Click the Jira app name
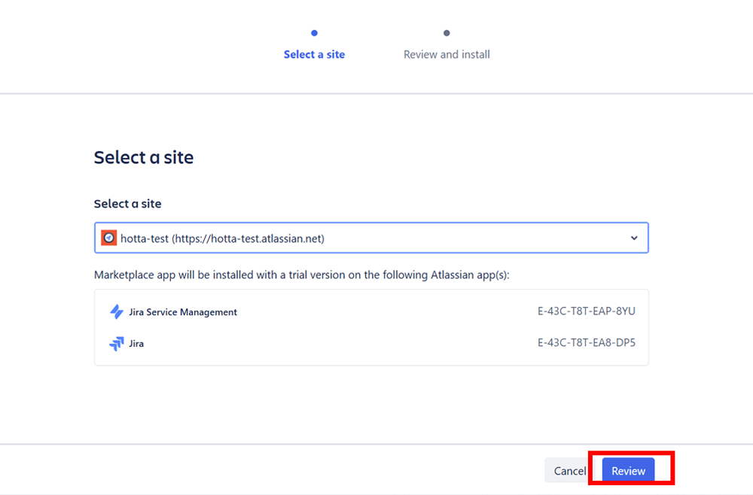Viewport: 753px width, 495px height. pos(136,344)
